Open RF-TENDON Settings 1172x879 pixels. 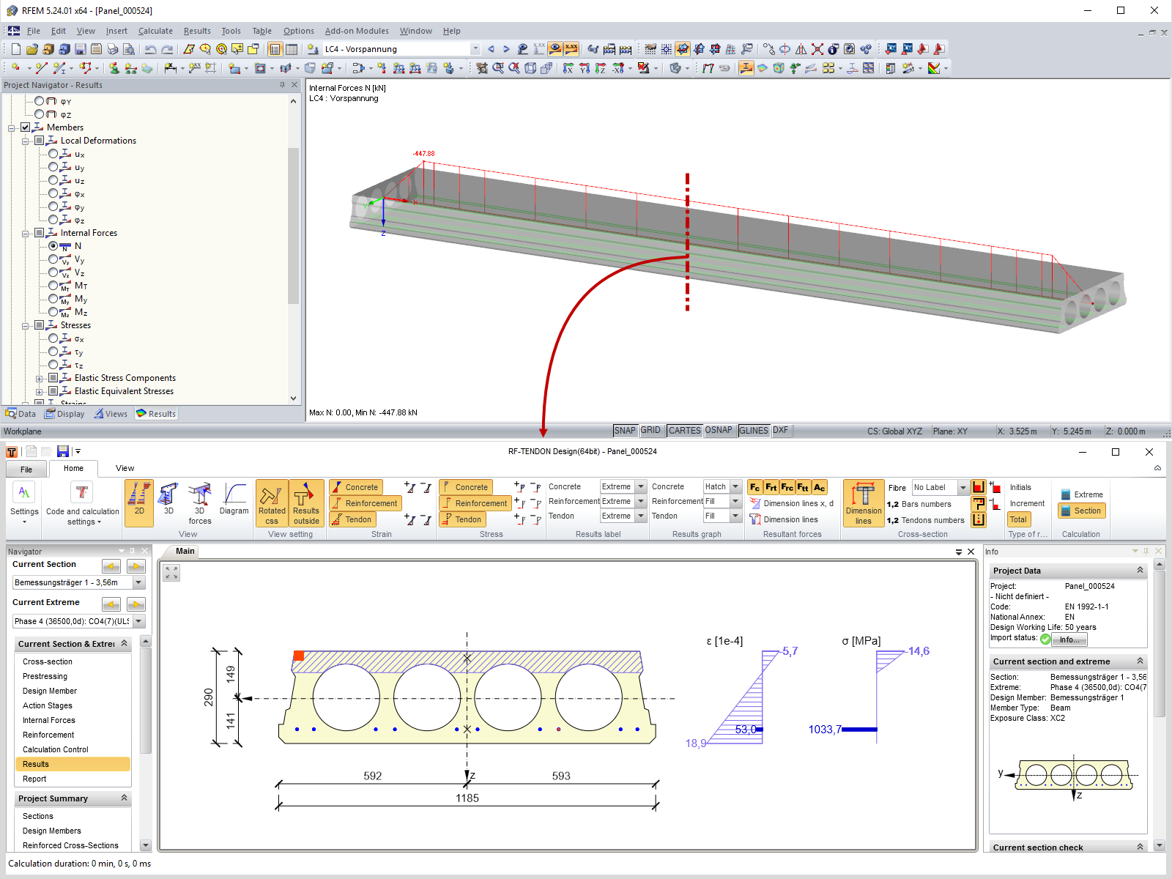pyautogui.click(x=24, y=503)
